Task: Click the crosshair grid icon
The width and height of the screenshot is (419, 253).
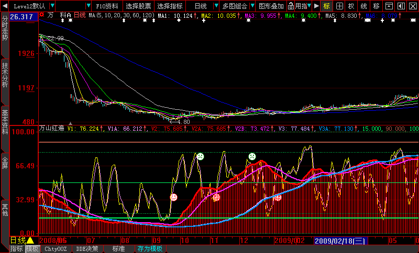Action: pyautogui.click(x=339, y=6)
